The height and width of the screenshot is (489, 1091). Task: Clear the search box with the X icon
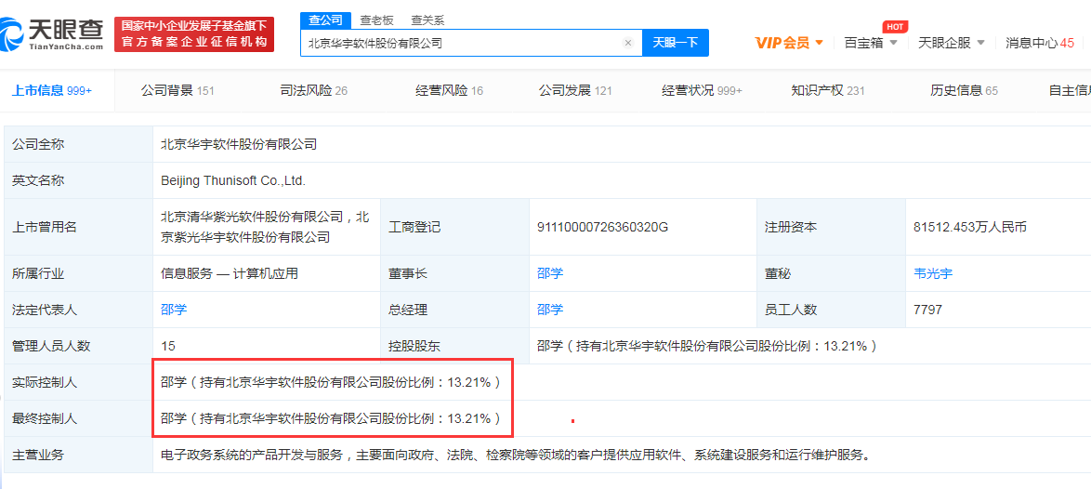pyautogui.click(x=627, y=43)
